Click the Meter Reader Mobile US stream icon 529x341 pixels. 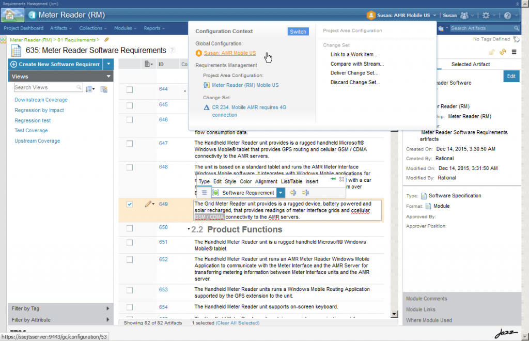click(x=207, y=85)
